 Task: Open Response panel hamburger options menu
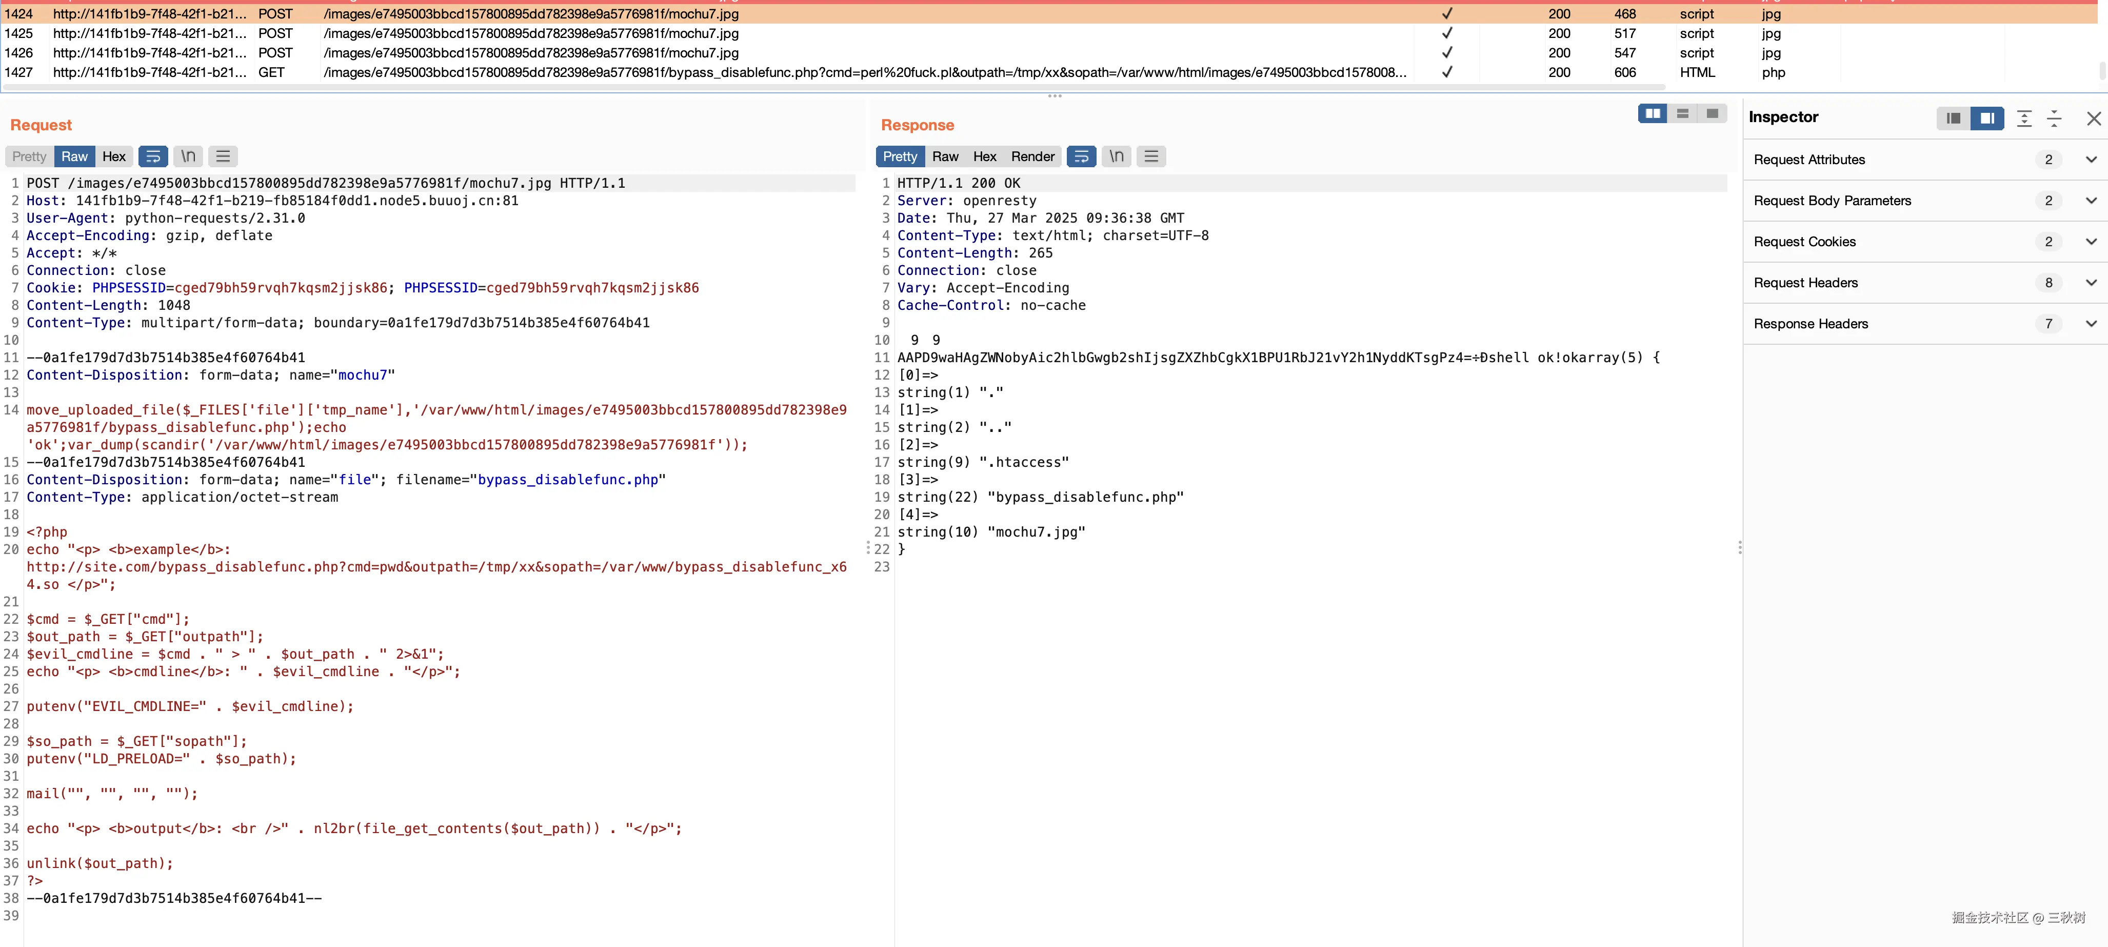[1150, 156]
